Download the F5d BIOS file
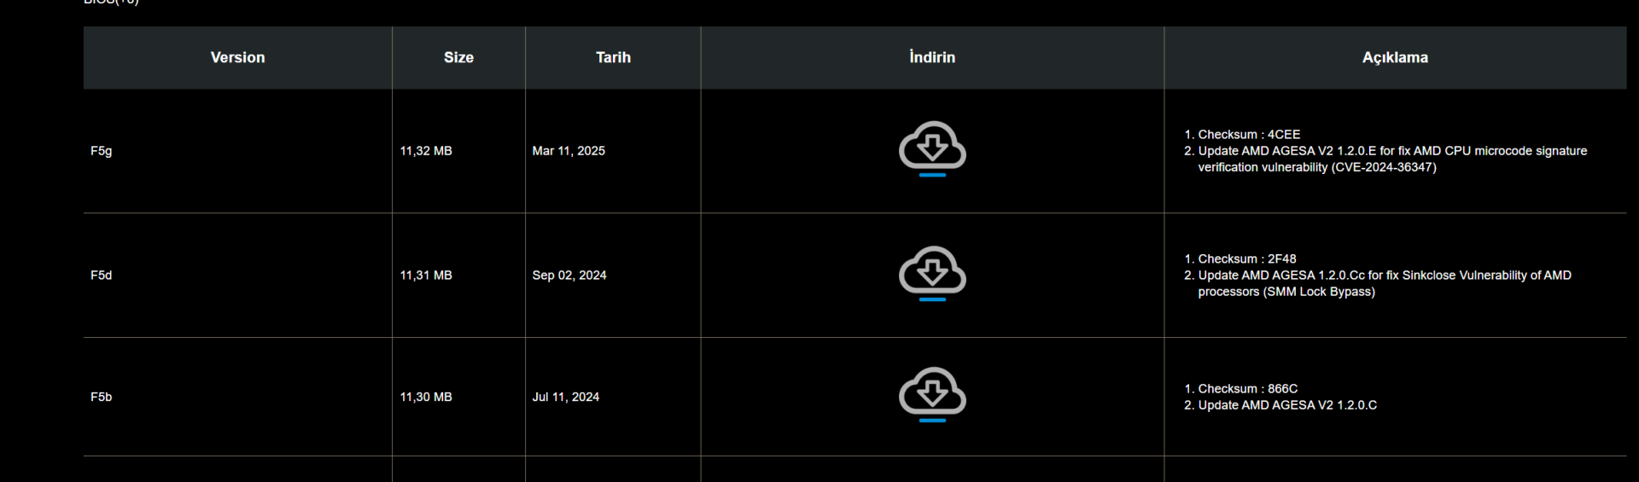This screenshot has height=482, width=1639. point(932,272)
